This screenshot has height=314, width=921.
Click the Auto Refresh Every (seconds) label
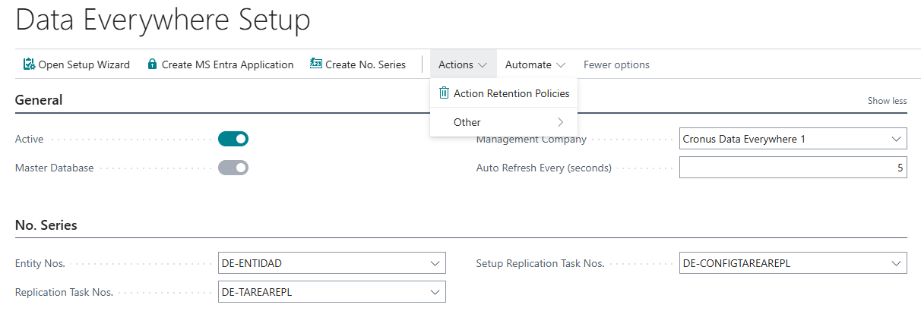click(x=544, y=168)
